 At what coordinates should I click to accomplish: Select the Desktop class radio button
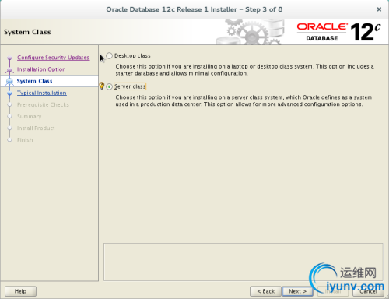(x=110, y=56)
